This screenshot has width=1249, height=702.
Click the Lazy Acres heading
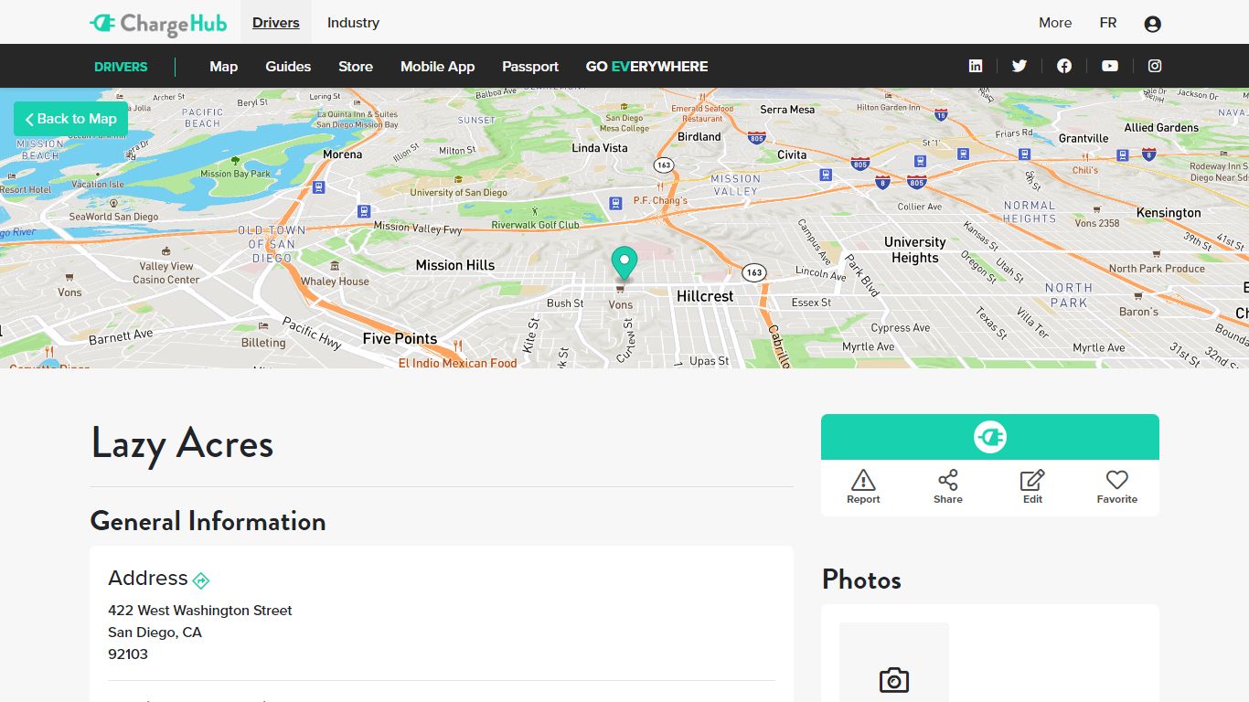(x=182, y=444)
